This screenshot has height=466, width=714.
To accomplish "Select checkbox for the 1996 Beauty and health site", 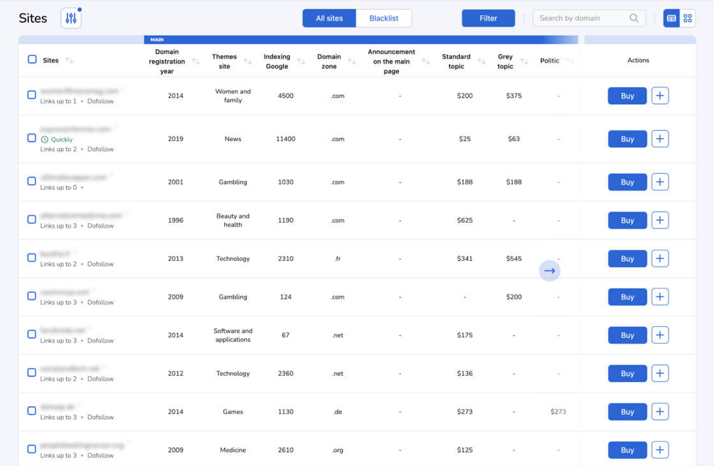I will (32, 219).
